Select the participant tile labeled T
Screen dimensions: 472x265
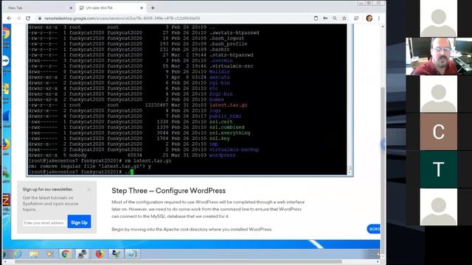tap(438, 169)
